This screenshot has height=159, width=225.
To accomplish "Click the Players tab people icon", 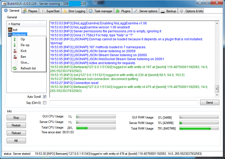I will point(25,11).
